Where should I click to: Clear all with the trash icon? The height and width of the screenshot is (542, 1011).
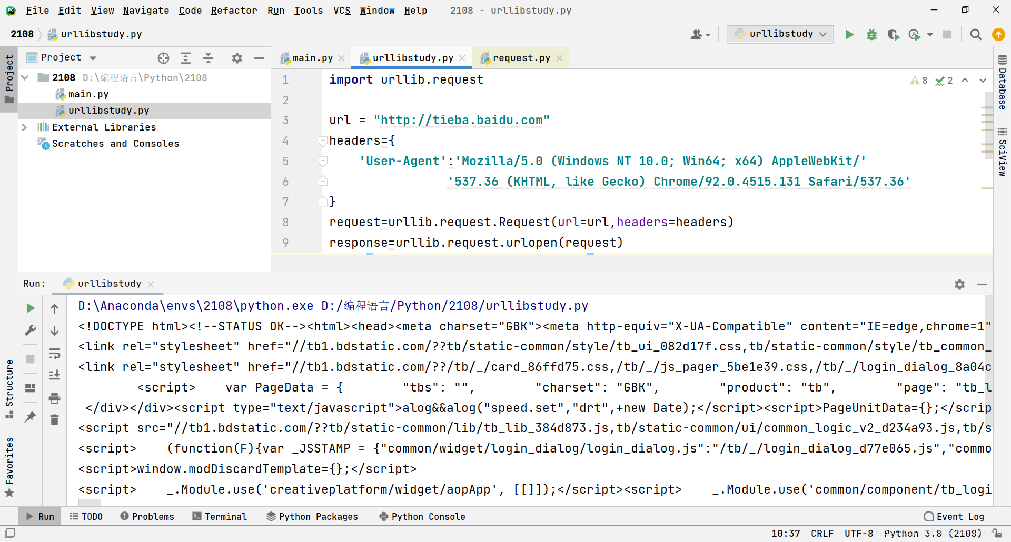coord(54,420)
